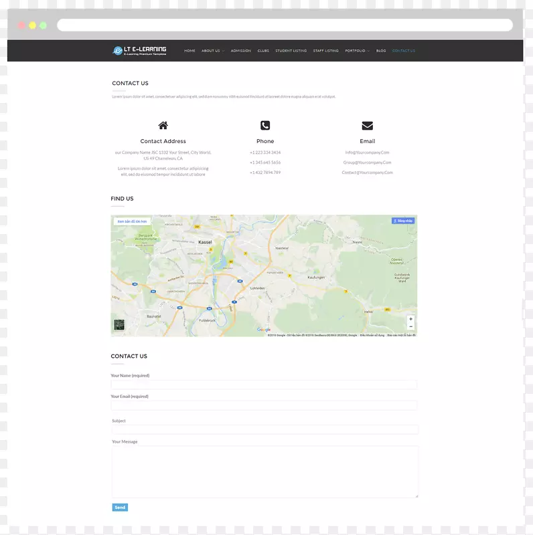Click the Google logo on map

pos(264,330)
